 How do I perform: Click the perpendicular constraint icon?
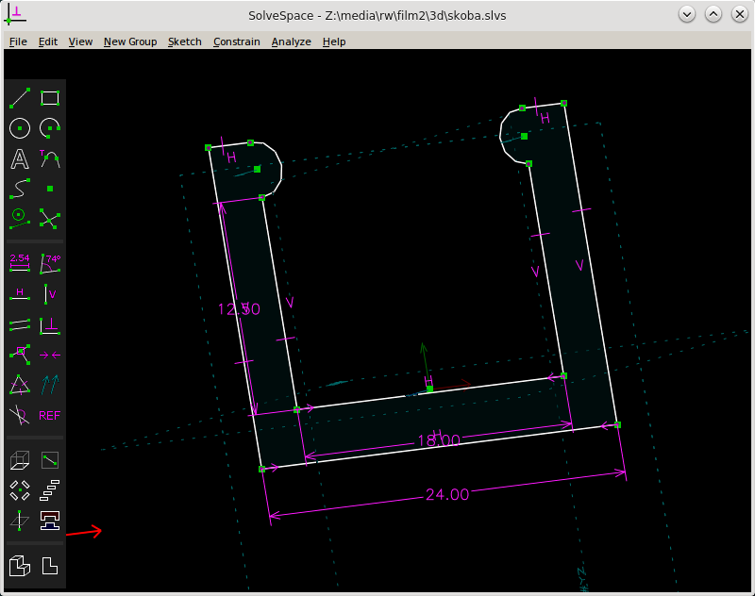pyautogui.click(x=50, y=324)
